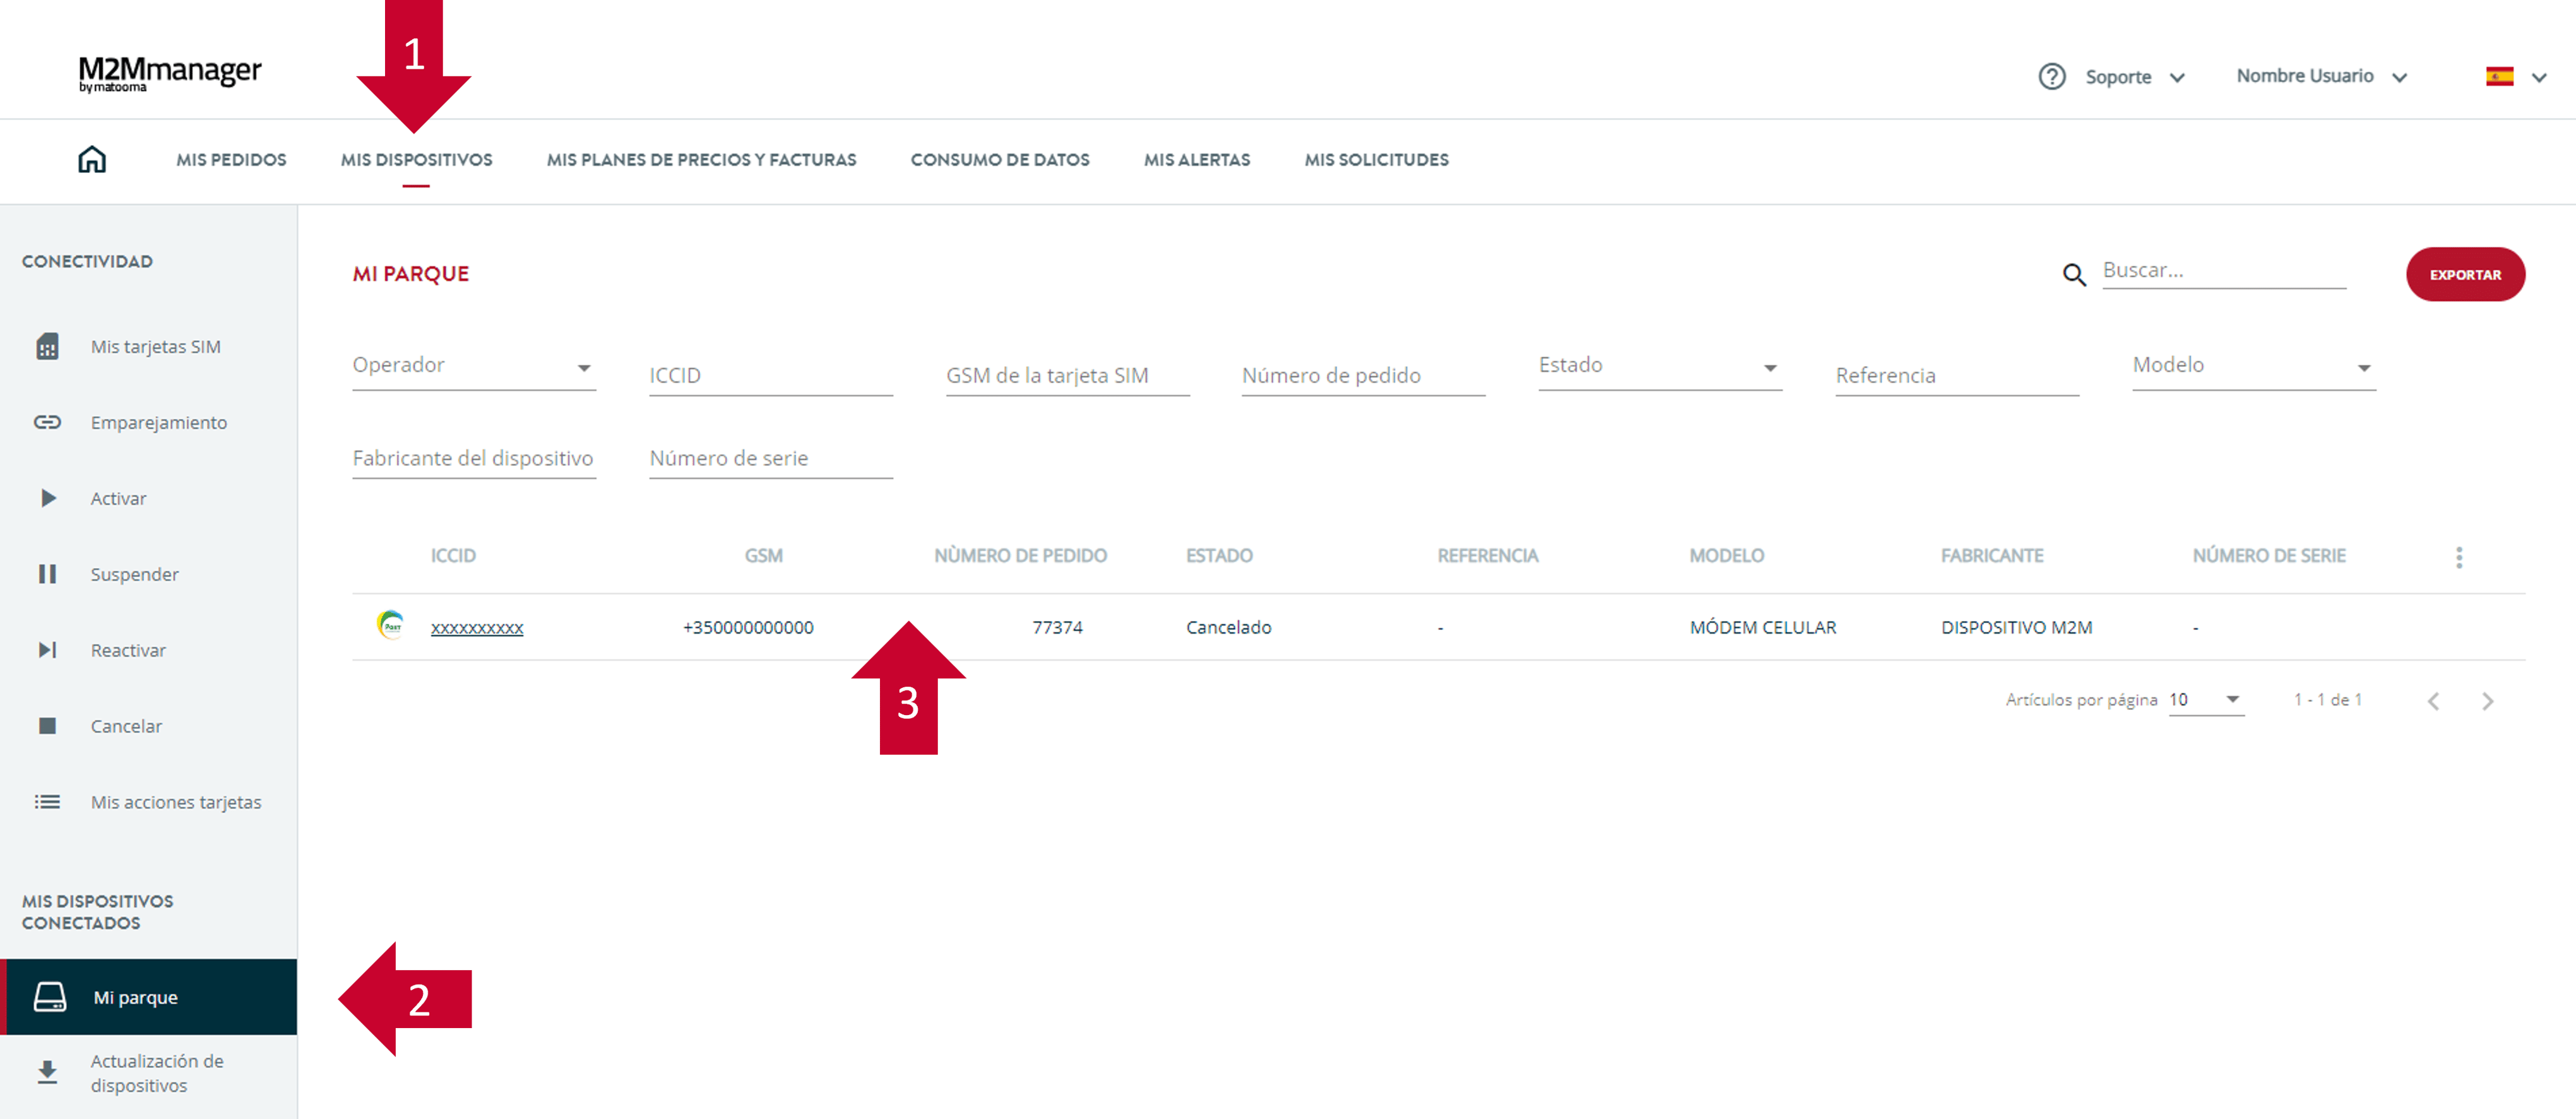Open the xxxxxxxxxx ICCID link

click(x=477, y=628)
